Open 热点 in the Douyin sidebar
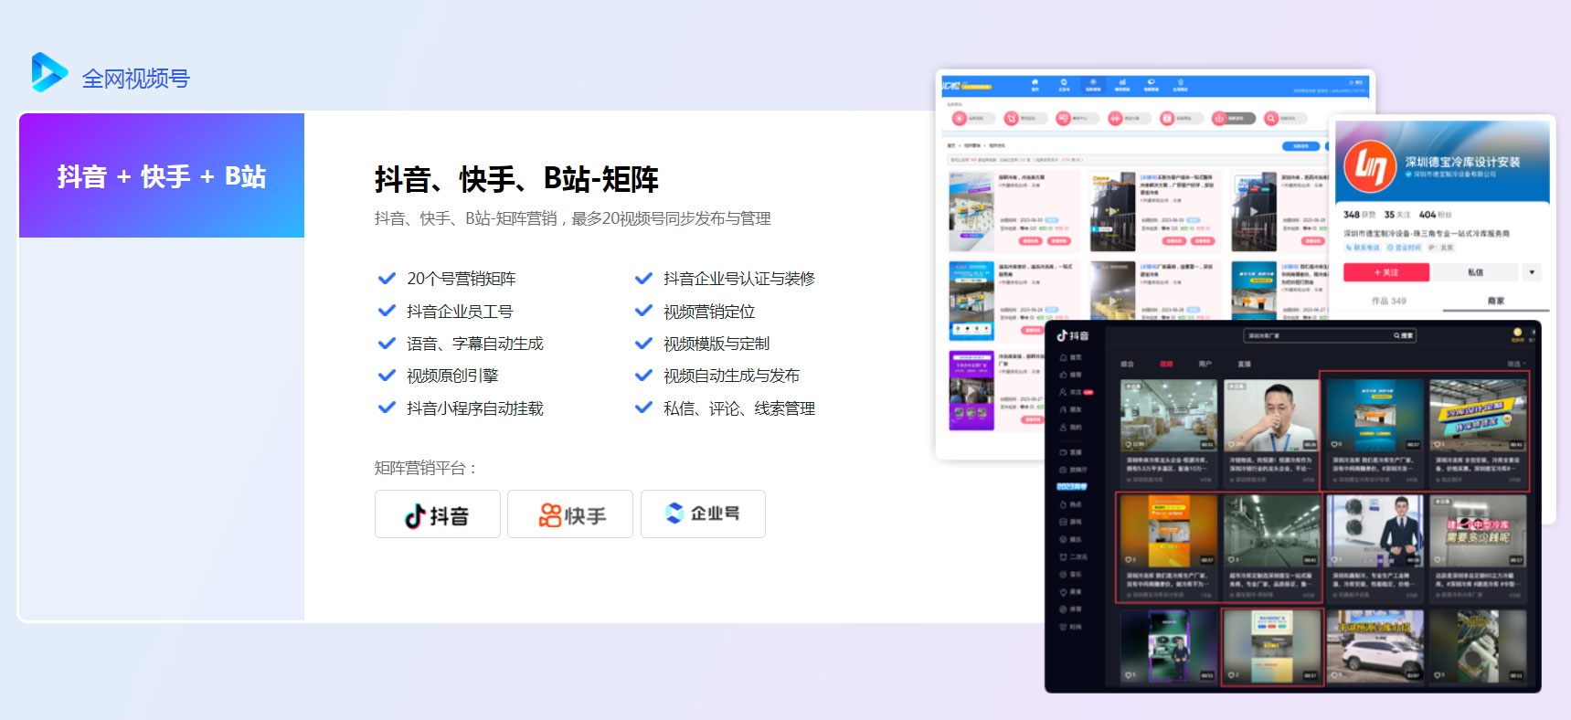 1070,504
